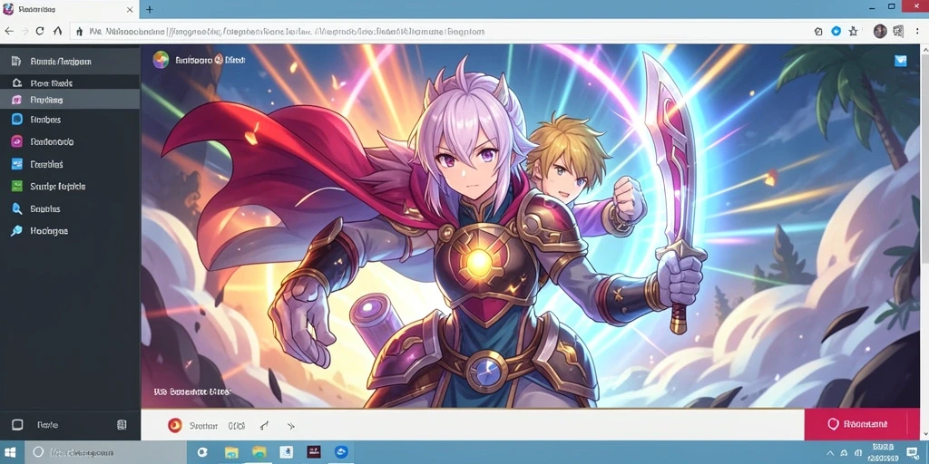Select the pink circular icon in sidebar

[17, 141]
